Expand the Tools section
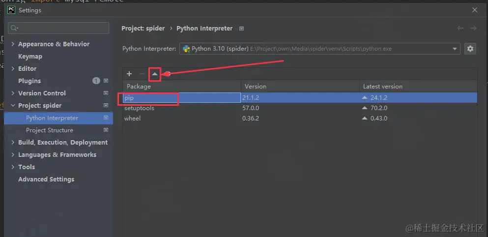The image size is (488, 237). (x=13, y=167)
